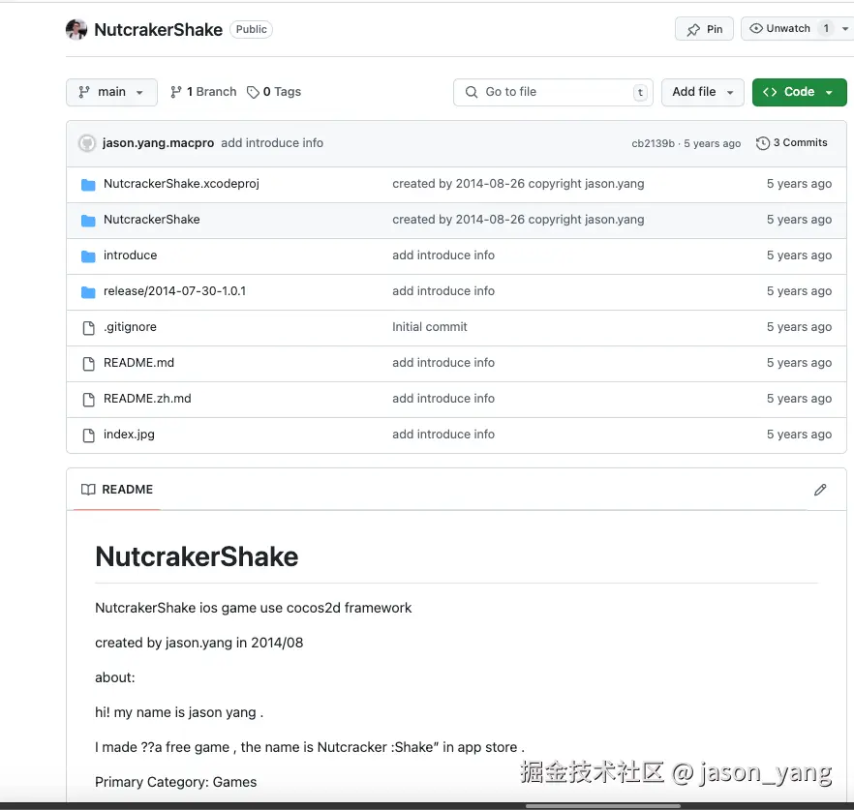Open the README.zh.md file

(147, 399)
